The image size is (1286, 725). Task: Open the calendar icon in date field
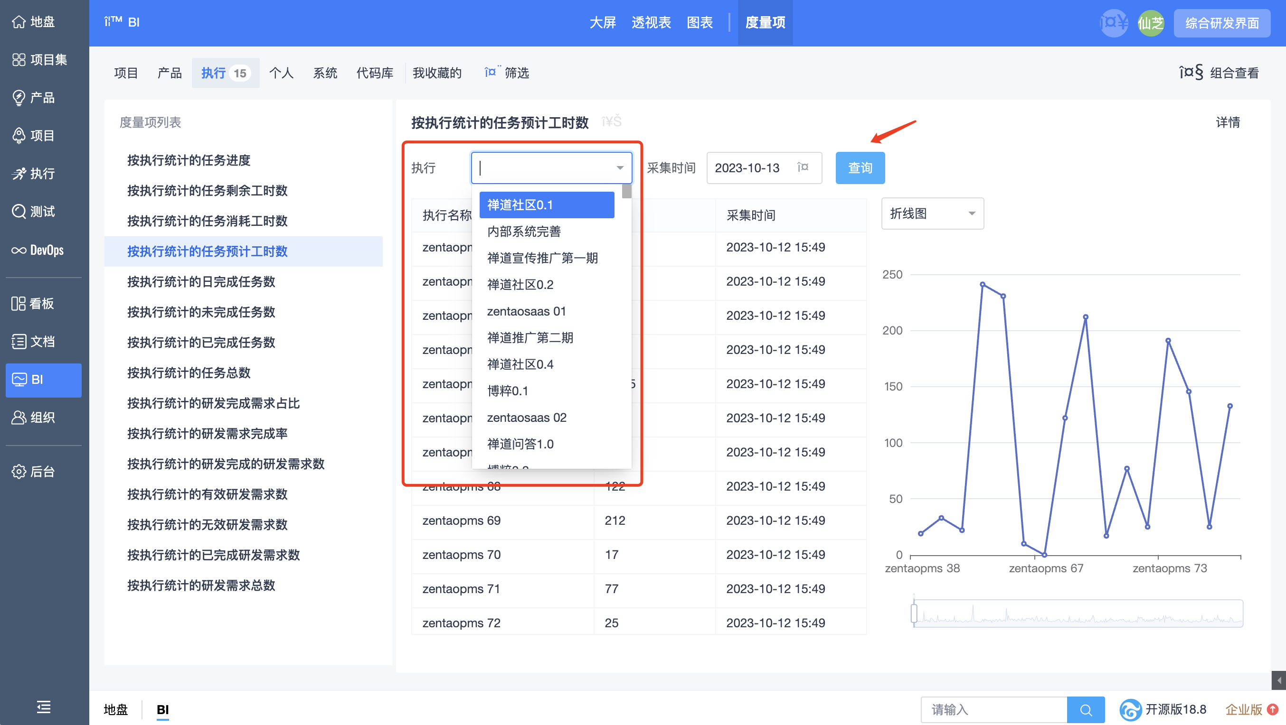803,167
